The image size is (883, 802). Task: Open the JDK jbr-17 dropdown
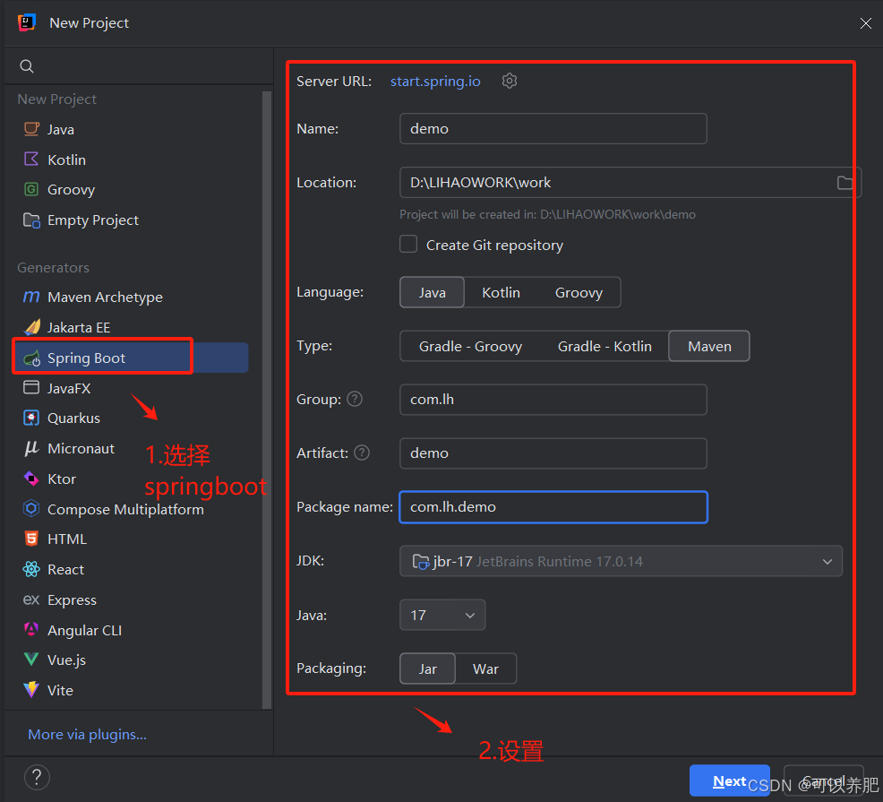(x=621, y=561)
